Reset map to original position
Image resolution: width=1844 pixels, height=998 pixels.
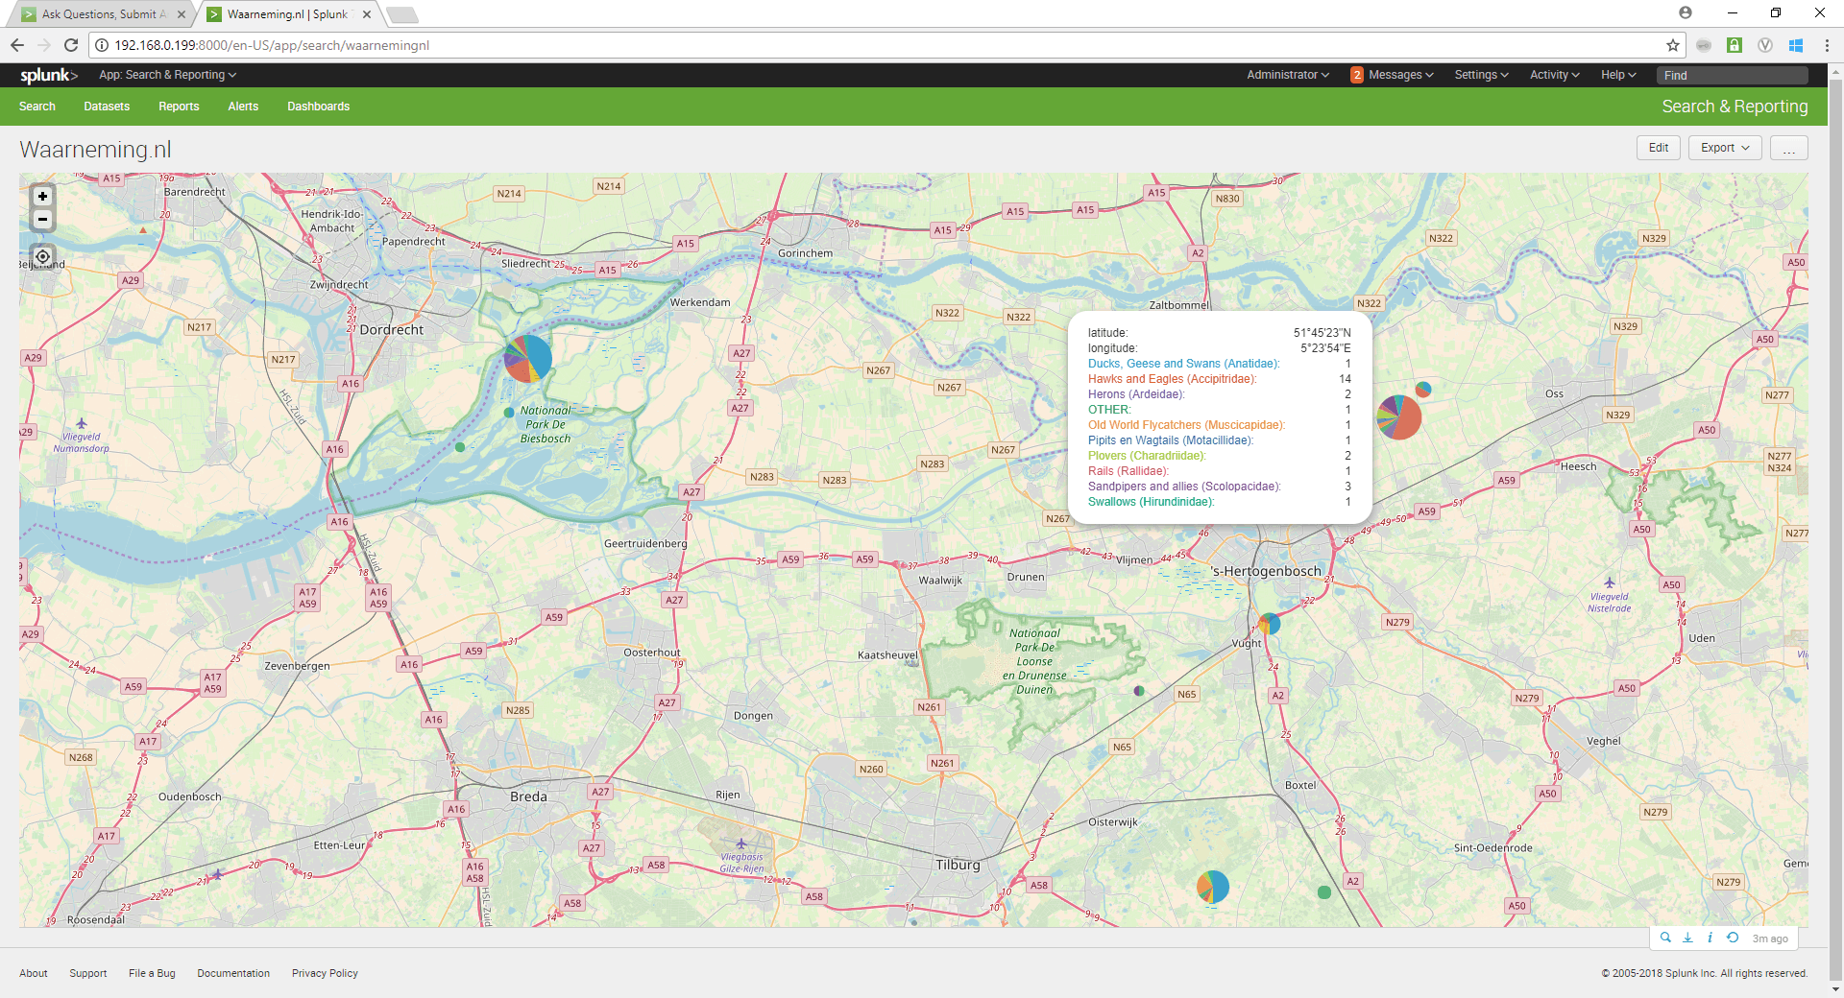(42, 256)
